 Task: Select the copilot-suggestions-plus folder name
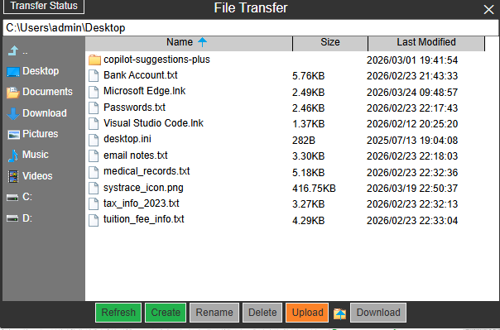tap(157, 60)
